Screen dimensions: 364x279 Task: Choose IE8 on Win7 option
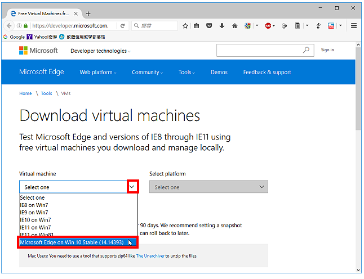tap(79, 205)
